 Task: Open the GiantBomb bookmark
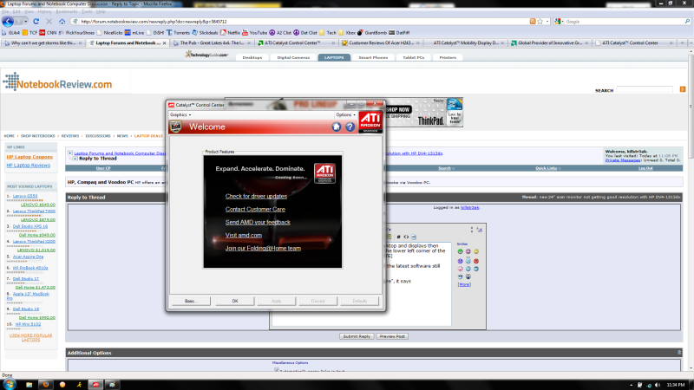coord(372,33)
